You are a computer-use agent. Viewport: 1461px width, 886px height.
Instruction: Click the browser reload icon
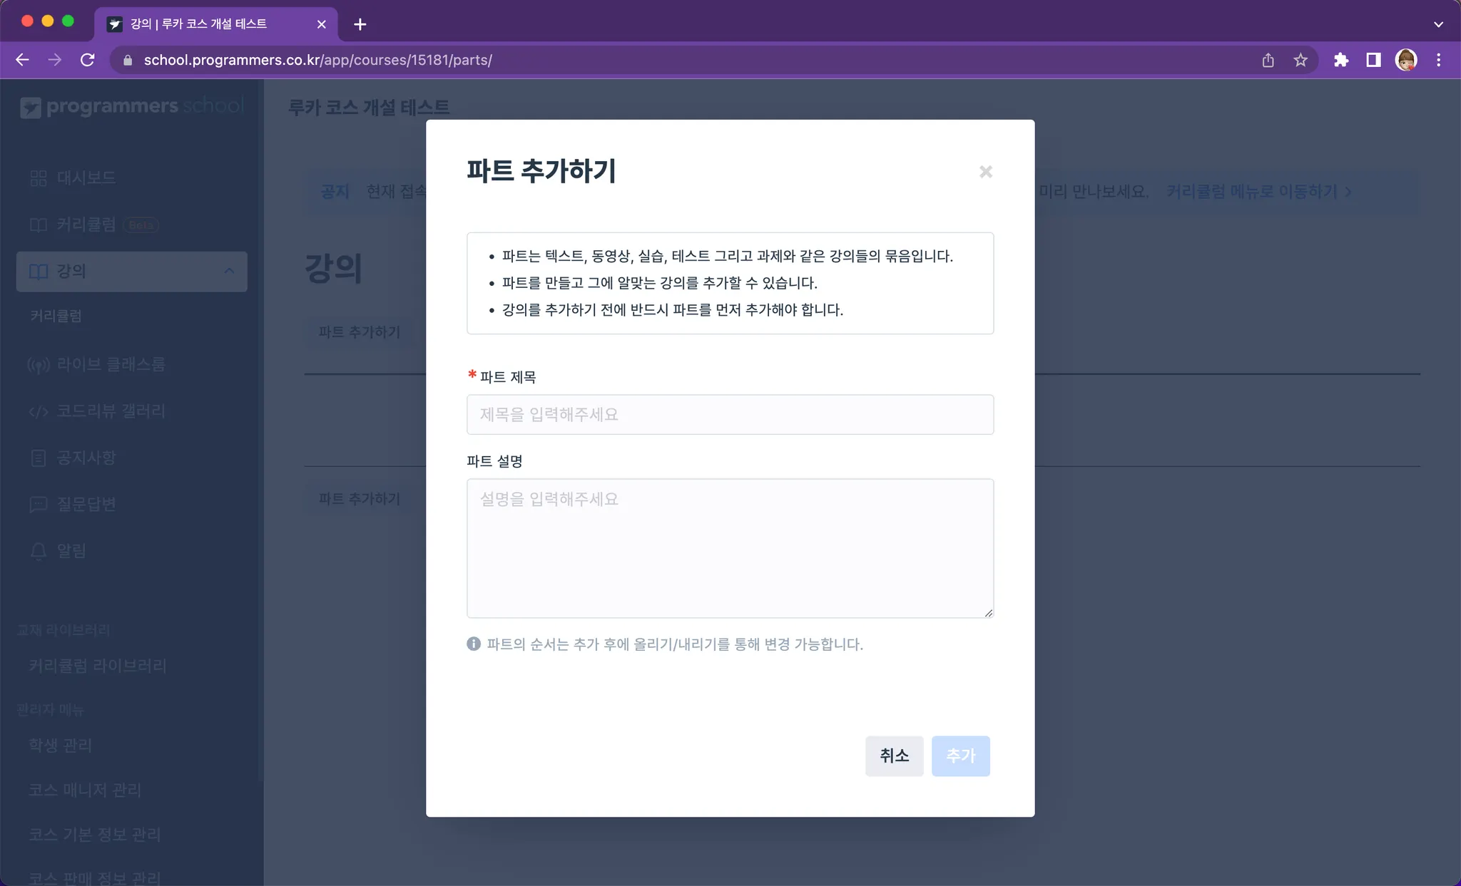[x=88, y=60]
